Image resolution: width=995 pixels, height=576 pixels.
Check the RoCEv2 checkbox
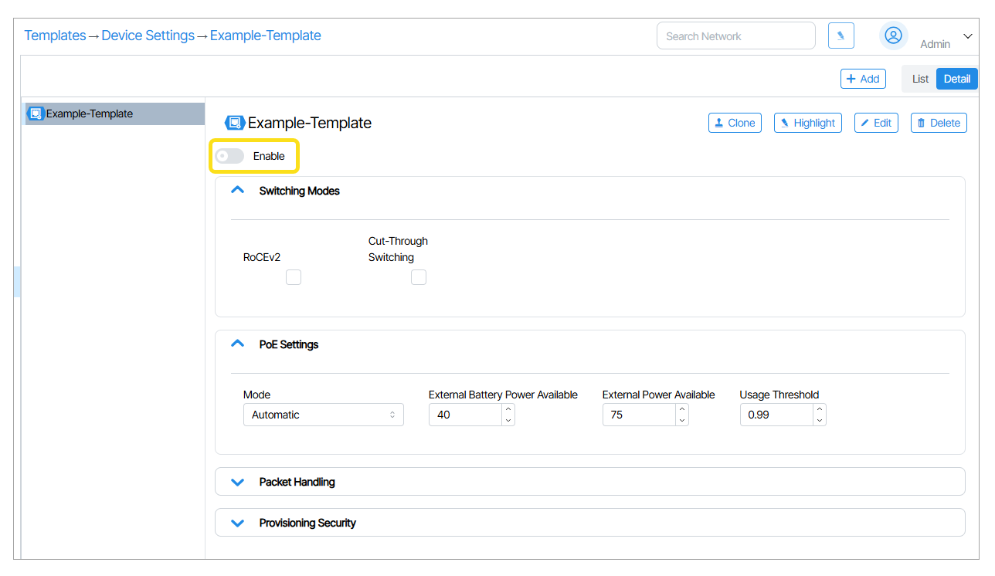(294, 277)
